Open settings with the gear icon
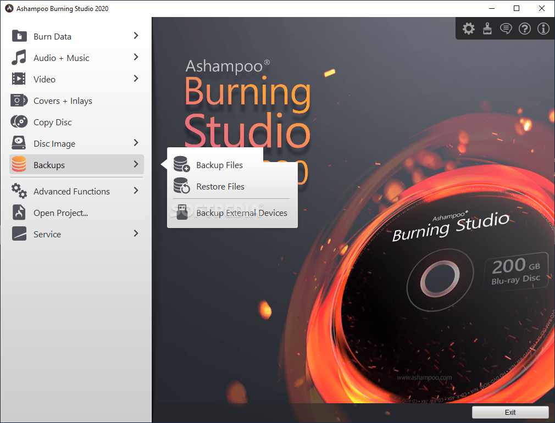555x423 pixels. pyautogui.click(x=469, y=29)
